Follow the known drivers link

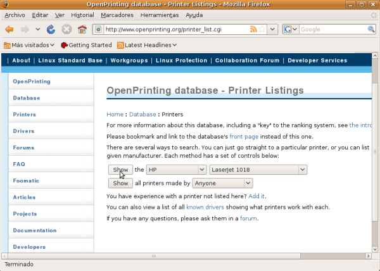[203, 207]
